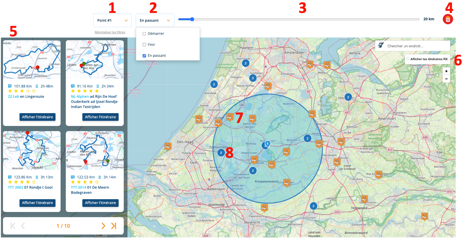Open the TTT 2002 07 Rondje t Gooi title
464x238 pixels.
(30, 187)
